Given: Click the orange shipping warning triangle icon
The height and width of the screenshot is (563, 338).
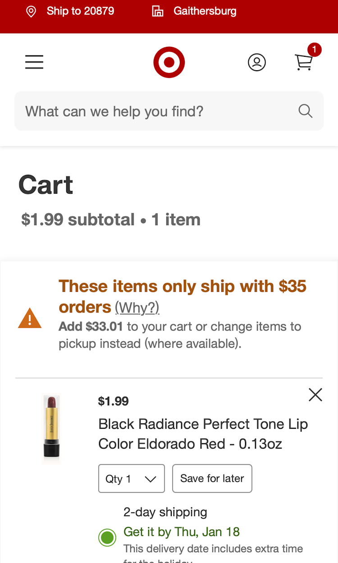Looking at the screenshot, I should (30, 318).
